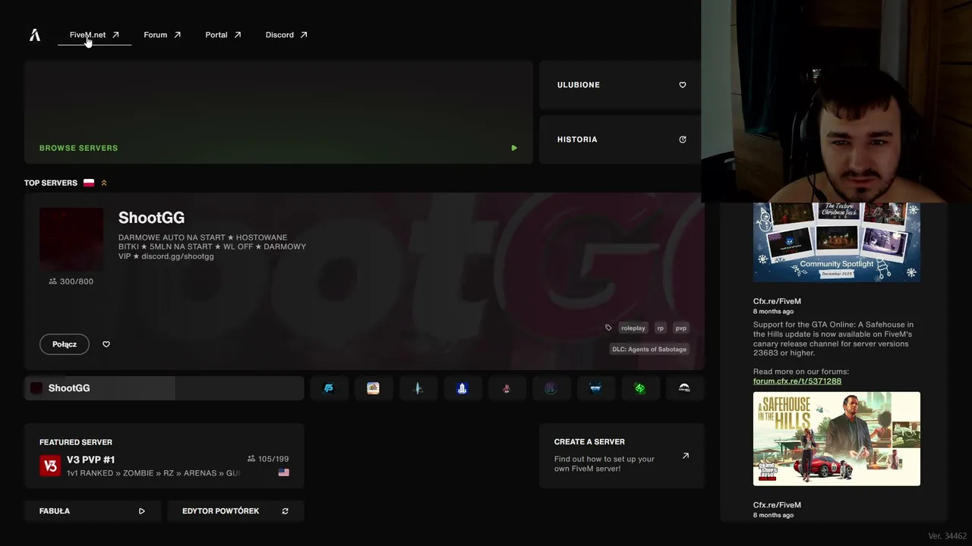Screen dimensions: 972x546
Task: Click the refresh icon on Edytor Powtórek
Action: click(286, 511)
